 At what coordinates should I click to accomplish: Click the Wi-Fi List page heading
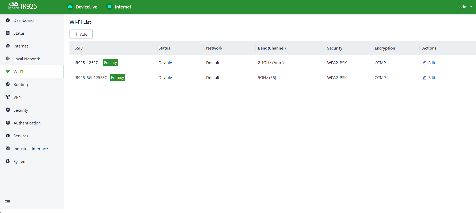pos(80,22)
